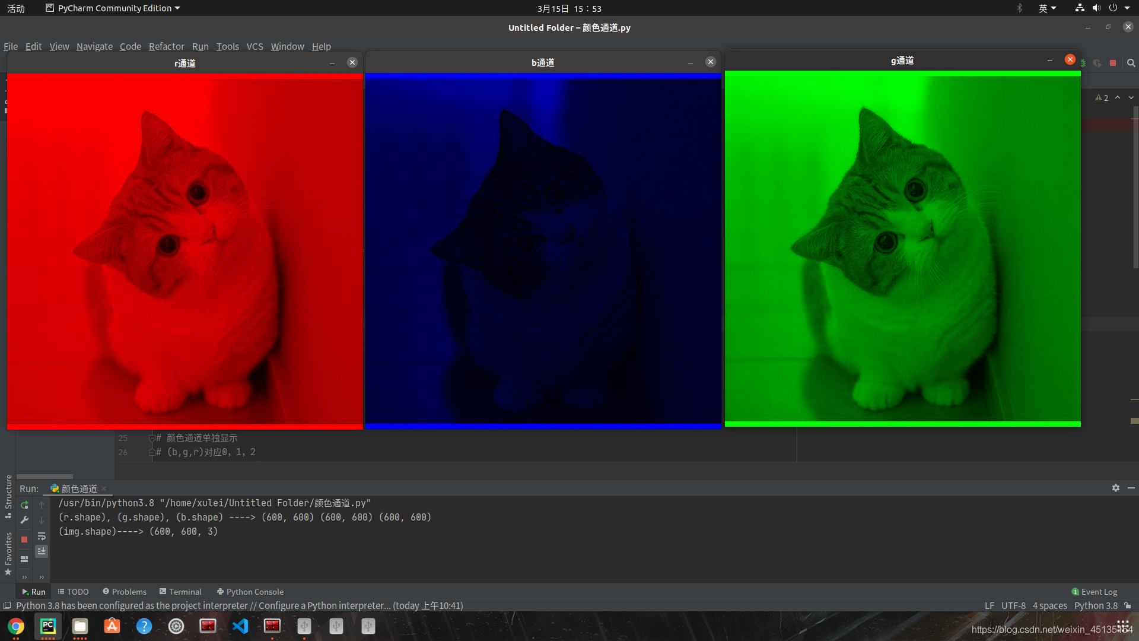Open run configuration wrench in Run panel
The image size is (1139, 641).
pos(24,521)
